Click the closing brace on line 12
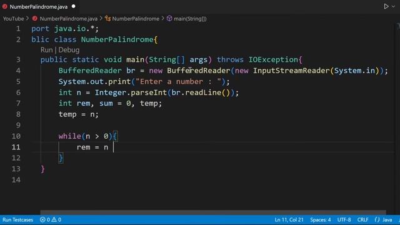The height and width of the screenshot is (225, 400). click(61, 158)
